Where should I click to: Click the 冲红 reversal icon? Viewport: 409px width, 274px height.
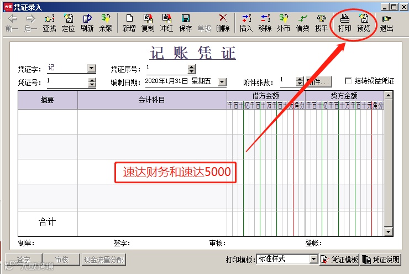(167, 23)
